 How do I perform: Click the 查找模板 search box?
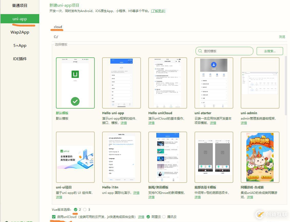(x=224, y=51)
